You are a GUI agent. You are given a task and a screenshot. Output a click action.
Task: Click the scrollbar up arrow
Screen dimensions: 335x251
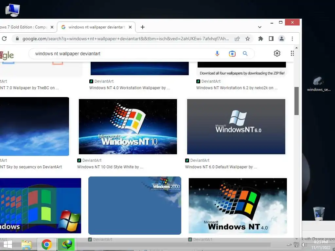(x=296, y=48)
